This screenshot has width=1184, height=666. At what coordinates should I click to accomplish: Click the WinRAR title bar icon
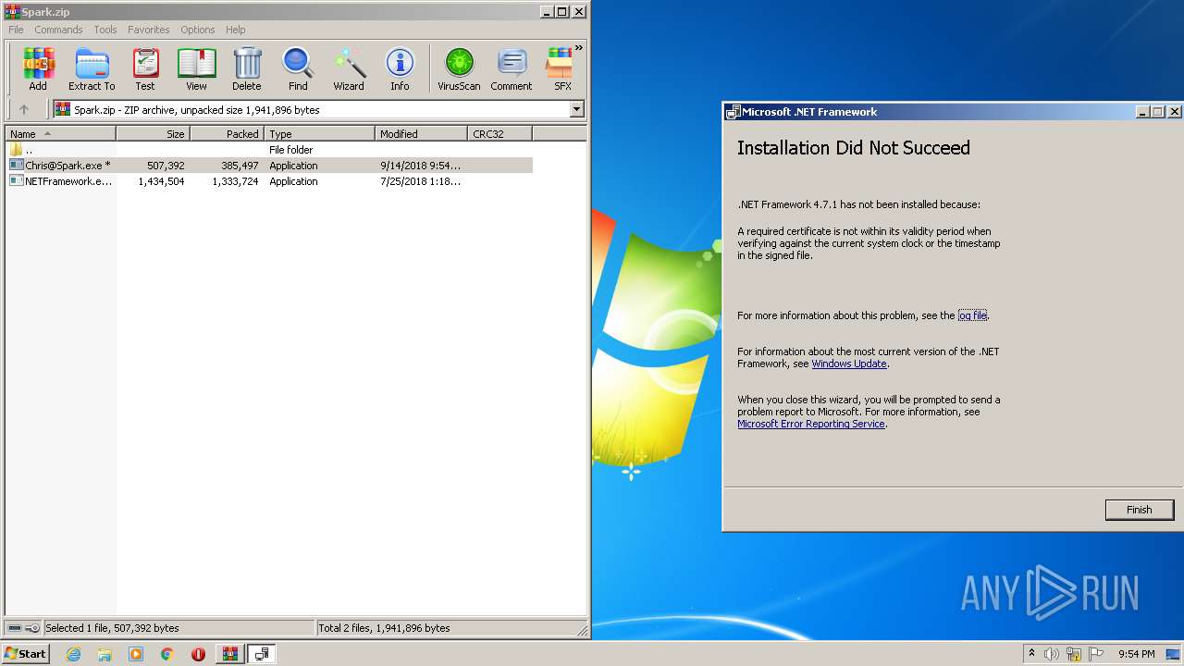(x=12, y=12)
